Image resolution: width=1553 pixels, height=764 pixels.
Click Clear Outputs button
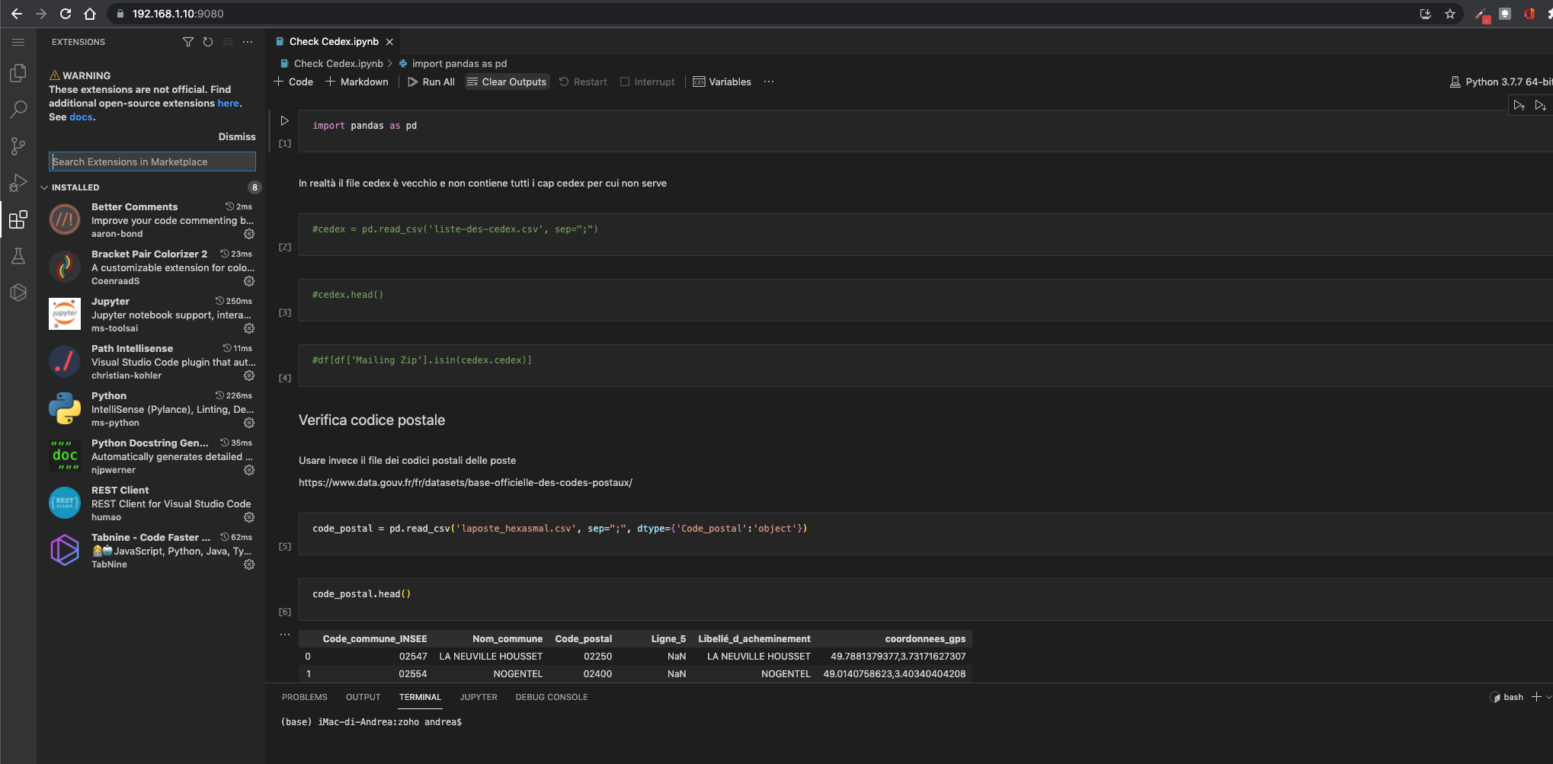tap(507, 82)
